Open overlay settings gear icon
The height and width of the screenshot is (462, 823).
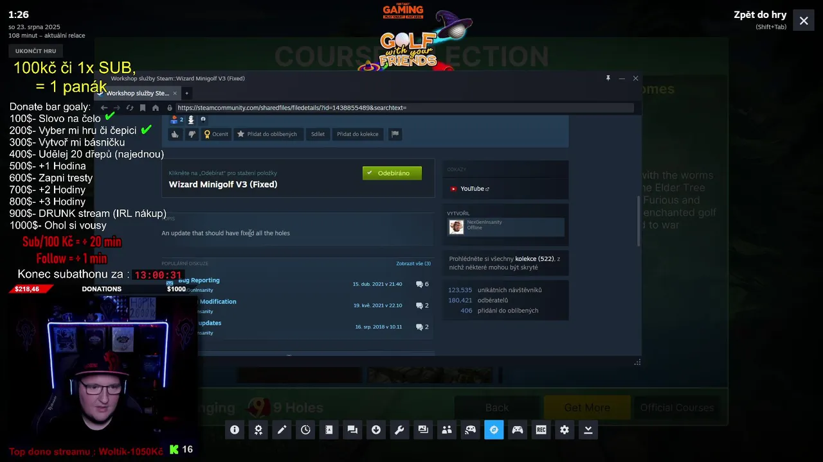click(x=565, y=430)
